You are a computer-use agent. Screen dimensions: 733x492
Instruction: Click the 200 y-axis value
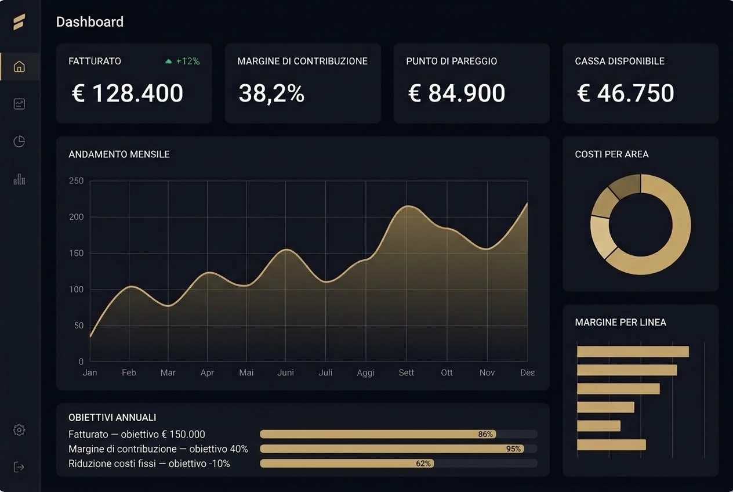77,217
